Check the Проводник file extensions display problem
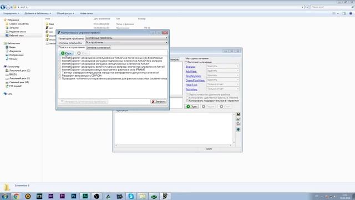This screenshot has width=355, height=200. [60, 79]
